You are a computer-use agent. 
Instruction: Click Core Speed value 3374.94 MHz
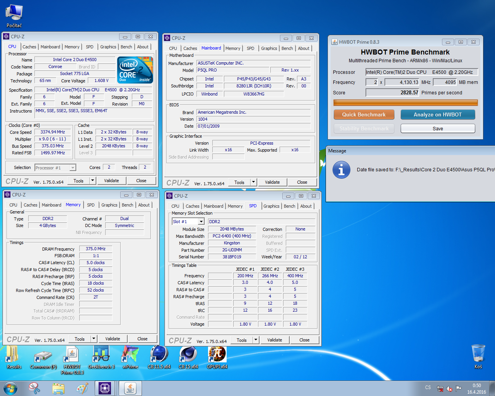[x=53, y=132]
